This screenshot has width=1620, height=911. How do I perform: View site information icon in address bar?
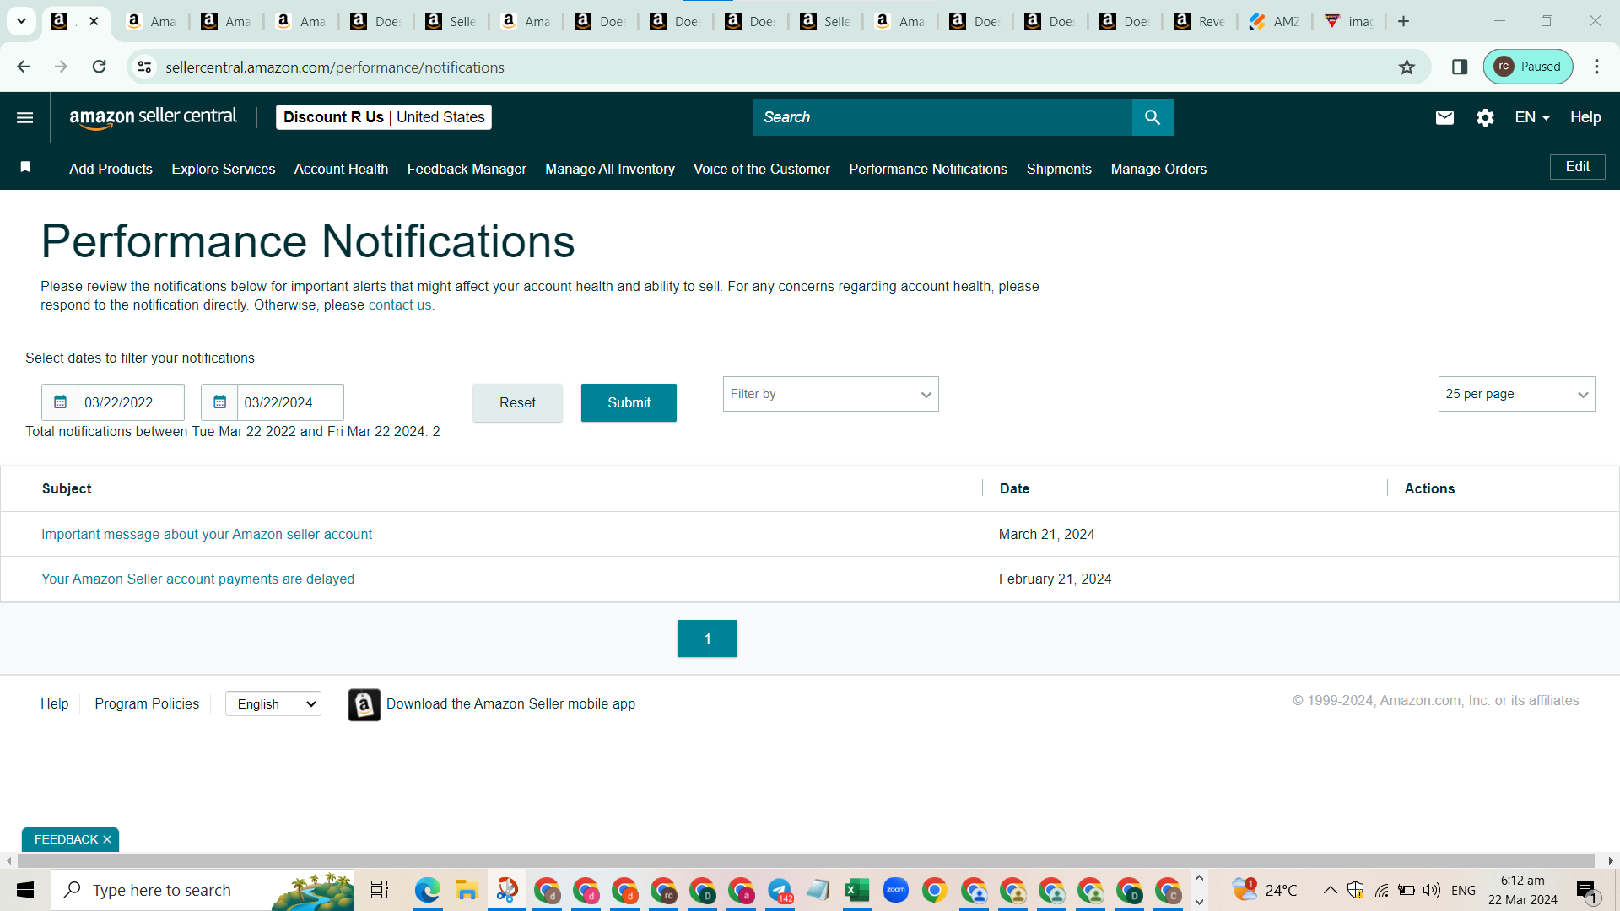[145, 67]
